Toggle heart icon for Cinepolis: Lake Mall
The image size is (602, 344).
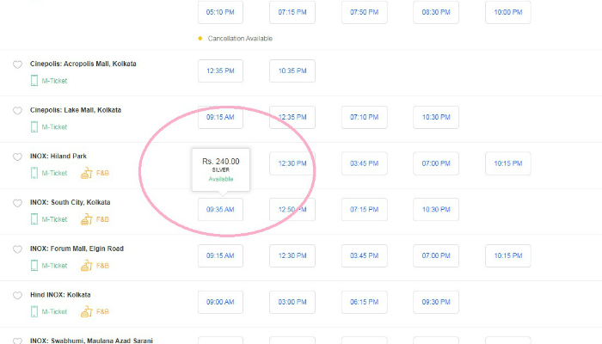pos(17,111)
